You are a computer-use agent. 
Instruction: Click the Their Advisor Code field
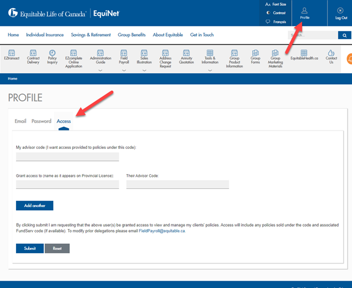point(178,185)
